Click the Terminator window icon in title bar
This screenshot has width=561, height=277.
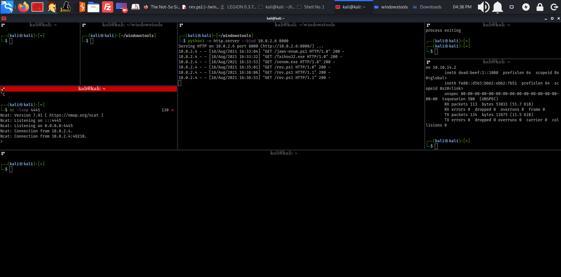[4, 18]
